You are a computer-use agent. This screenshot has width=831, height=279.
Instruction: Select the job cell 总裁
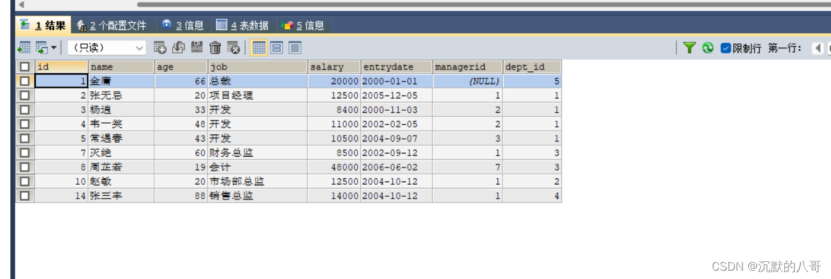257,81
